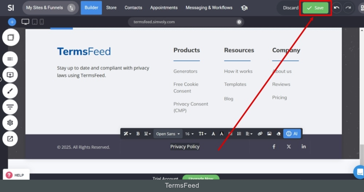Click the Templates footer link
The height and width of the screenshot is (192, 364).
click(235, 84)
